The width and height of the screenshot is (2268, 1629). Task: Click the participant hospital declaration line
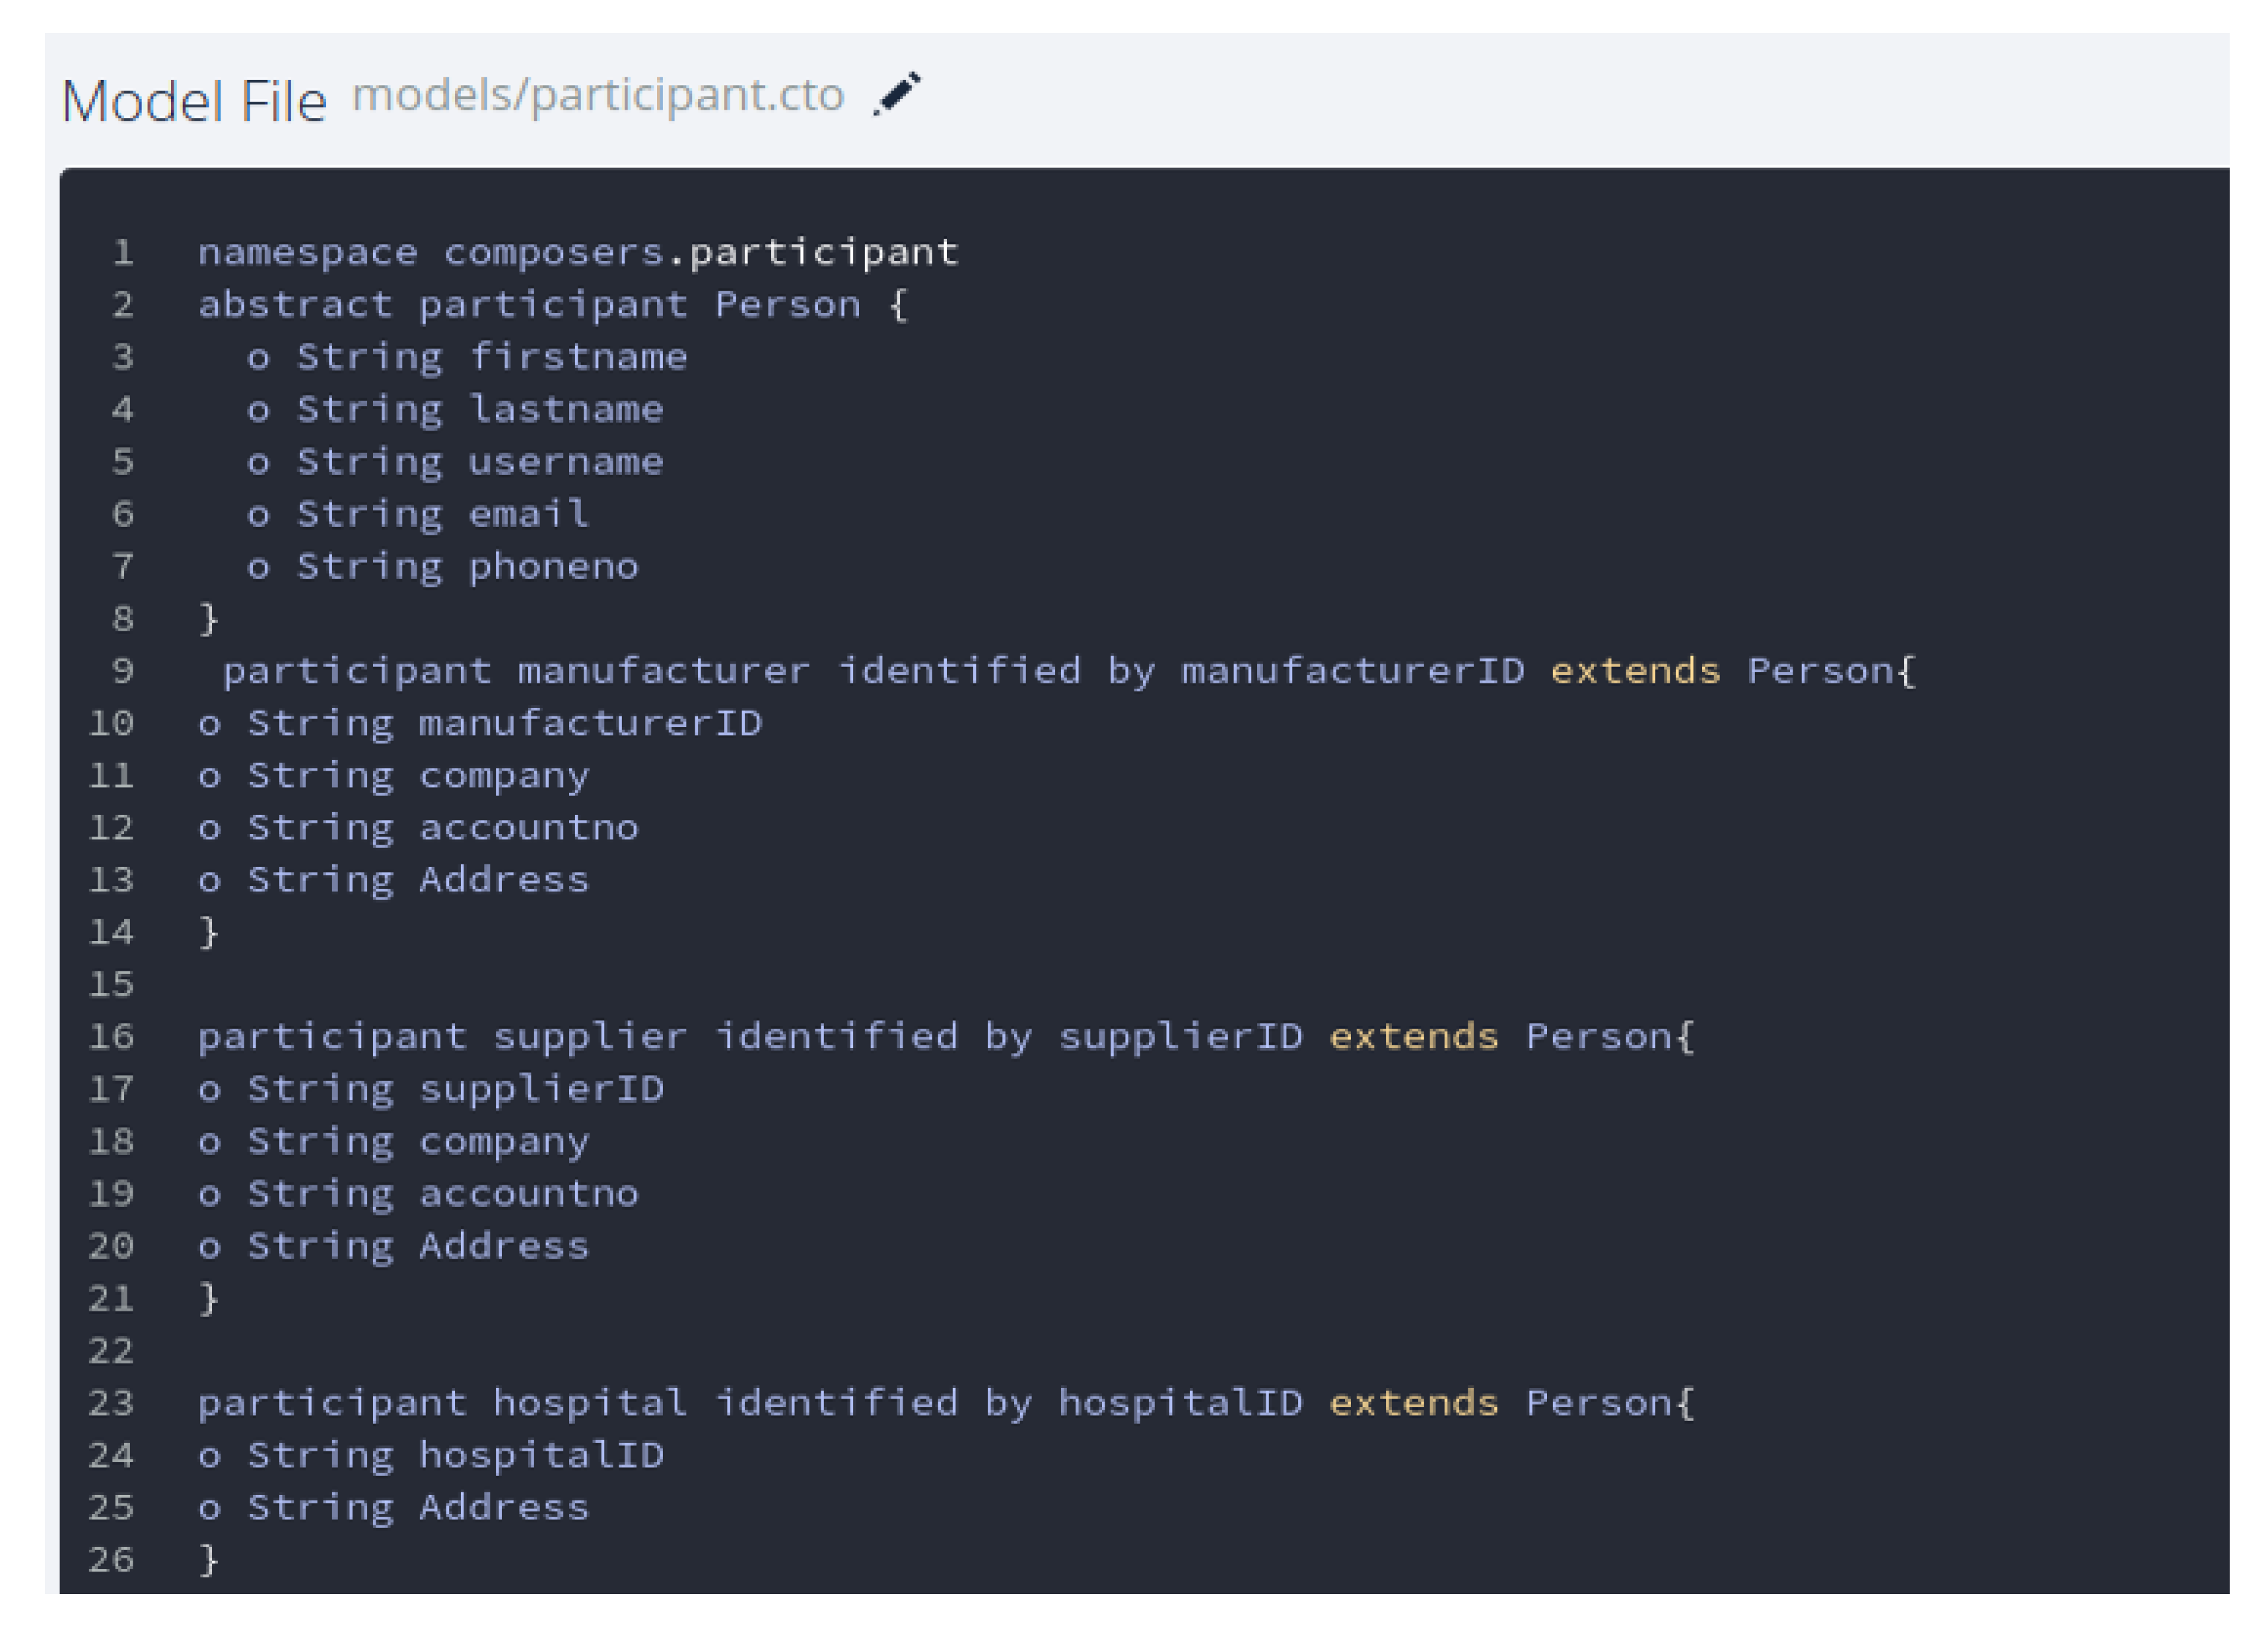point(945,1402)
